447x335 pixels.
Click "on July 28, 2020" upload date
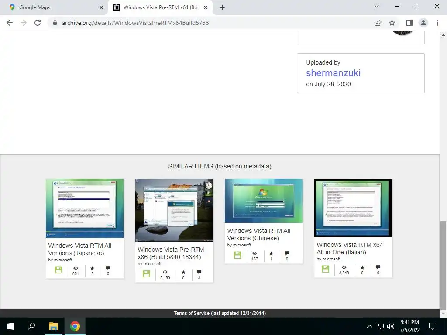point(328,84)
